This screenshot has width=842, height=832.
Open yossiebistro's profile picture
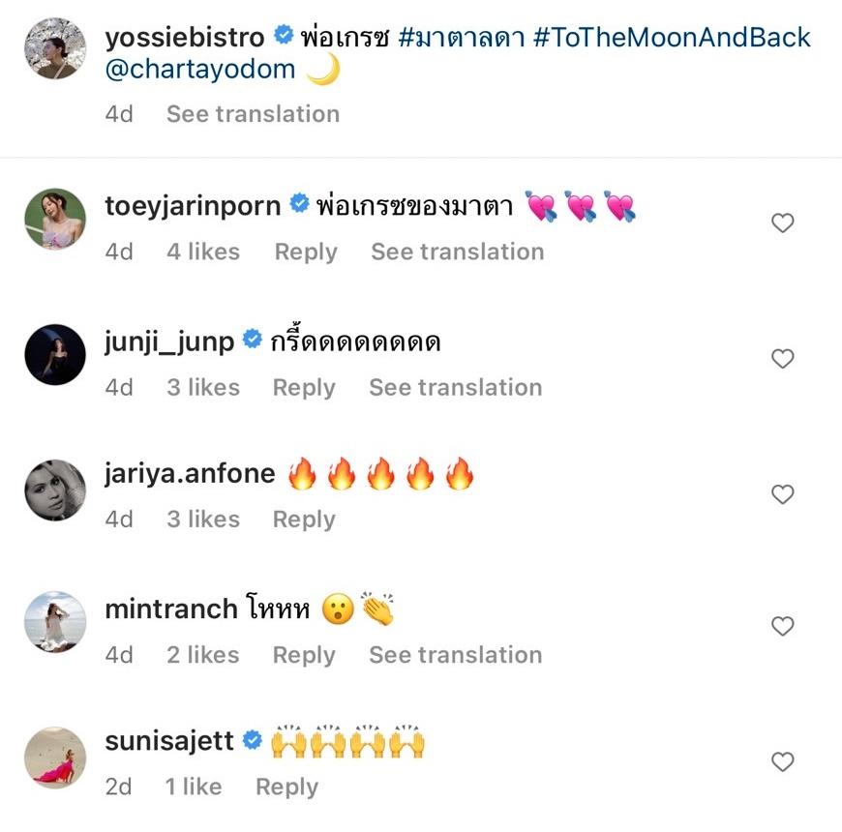(x=55, y=48)
